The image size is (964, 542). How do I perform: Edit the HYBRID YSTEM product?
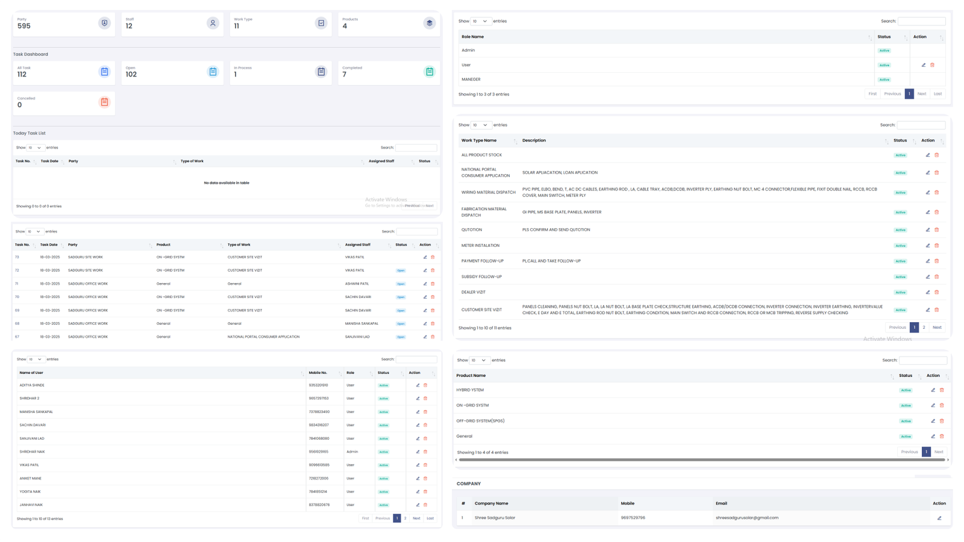(933, 390)
